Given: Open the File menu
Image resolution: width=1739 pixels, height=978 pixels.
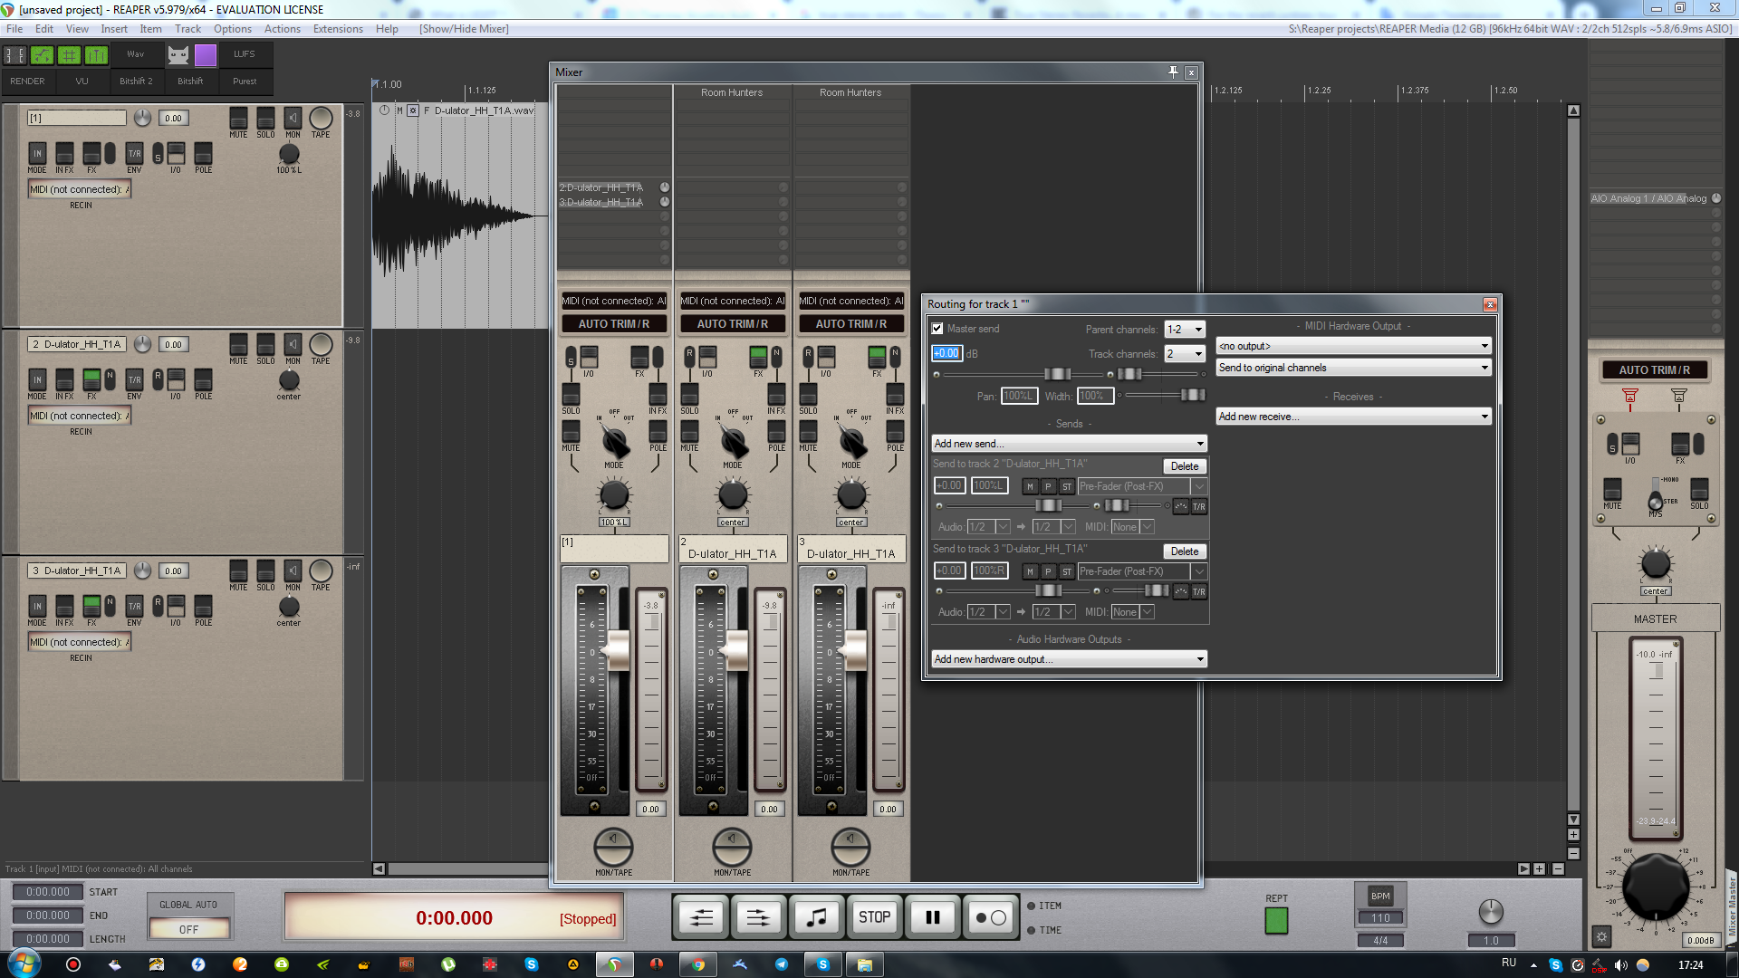Looking at the screenshot, I should coord(14,29).
